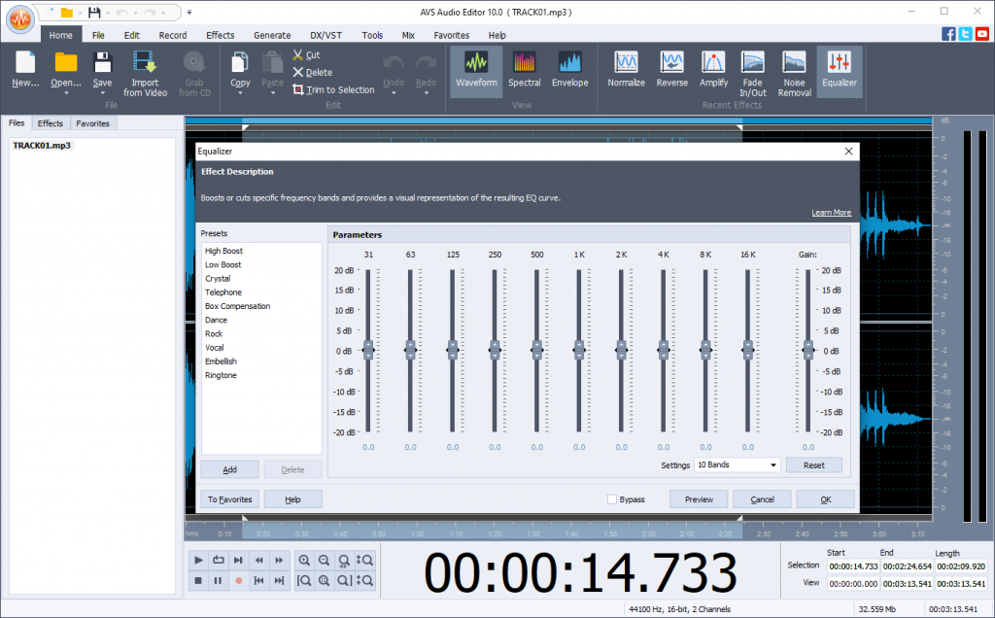Viewport: 995px width, 618px height.
Task: Switch to Spectral view
Action: coord(524,71)
